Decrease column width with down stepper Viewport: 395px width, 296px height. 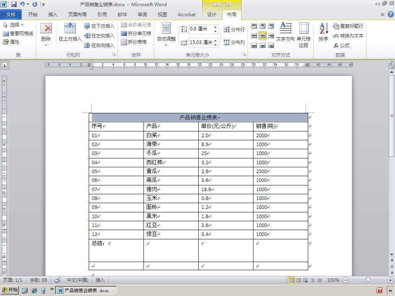click(x=216, y=44)
